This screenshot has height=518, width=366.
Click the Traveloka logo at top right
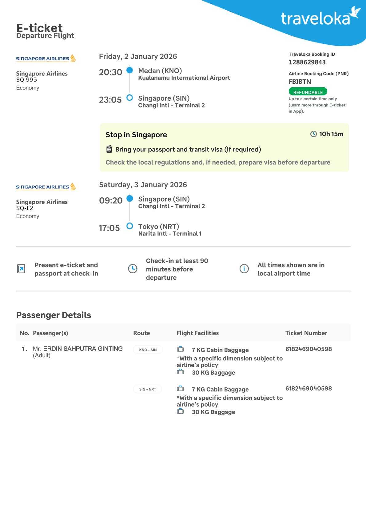coord(320,18)
